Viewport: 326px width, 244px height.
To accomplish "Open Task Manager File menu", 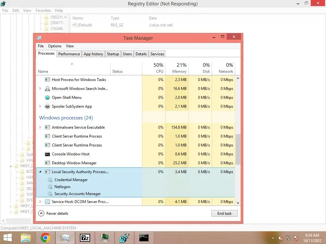I will (41, 46).
